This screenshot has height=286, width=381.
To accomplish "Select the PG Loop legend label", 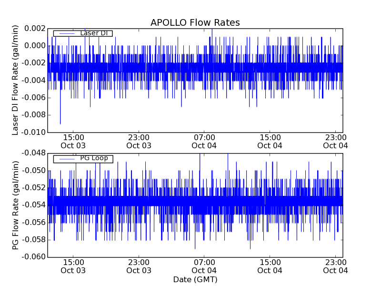I will 93,158.
